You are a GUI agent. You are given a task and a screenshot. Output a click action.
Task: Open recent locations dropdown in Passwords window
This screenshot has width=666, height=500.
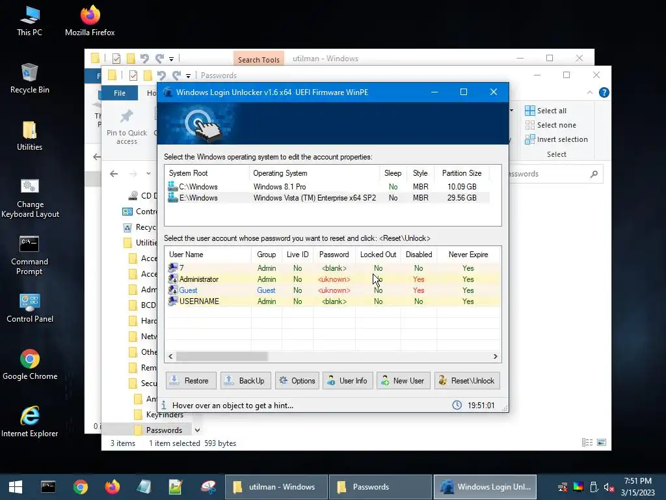point(148,173)
